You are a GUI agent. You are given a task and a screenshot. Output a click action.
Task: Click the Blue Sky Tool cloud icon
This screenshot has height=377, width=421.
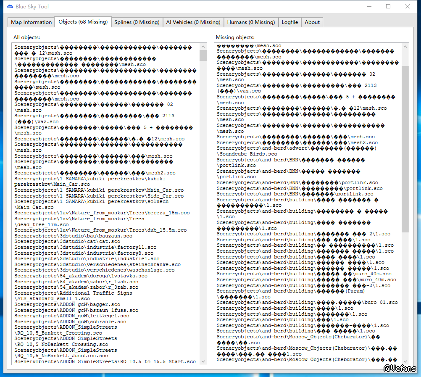pyautogui.click(x=10, y=6)
